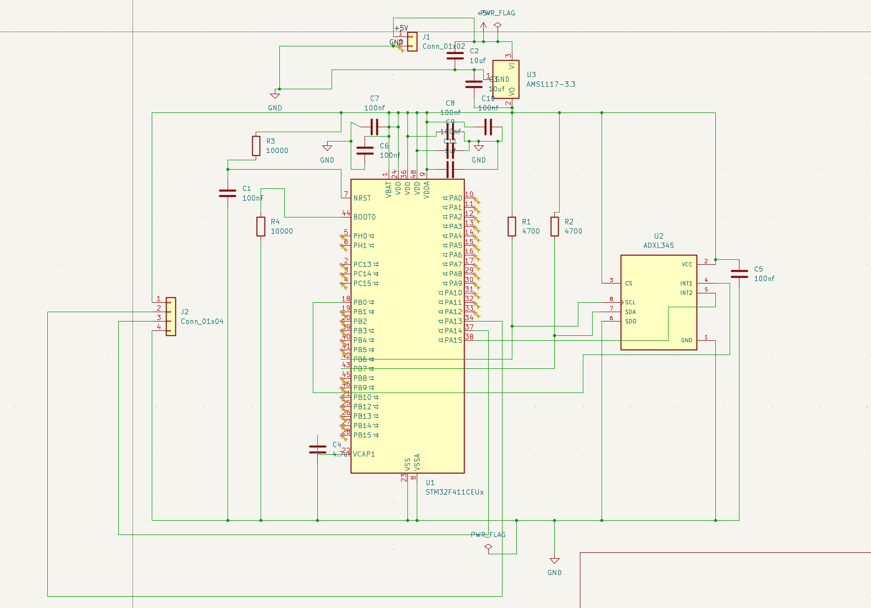The height and width of the screenshot is (608, 871).
Task: Select resistor R3 10000 symbol
Action: (x=256, y=146)
